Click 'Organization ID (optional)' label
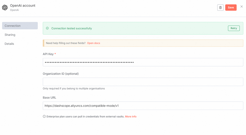This screenshot has width=246, height=135. 61,74
